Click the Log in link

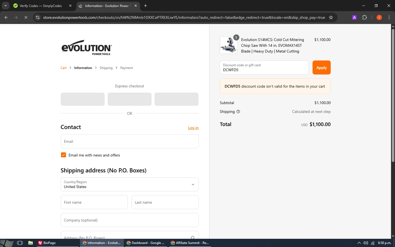(x=193, y=128)
